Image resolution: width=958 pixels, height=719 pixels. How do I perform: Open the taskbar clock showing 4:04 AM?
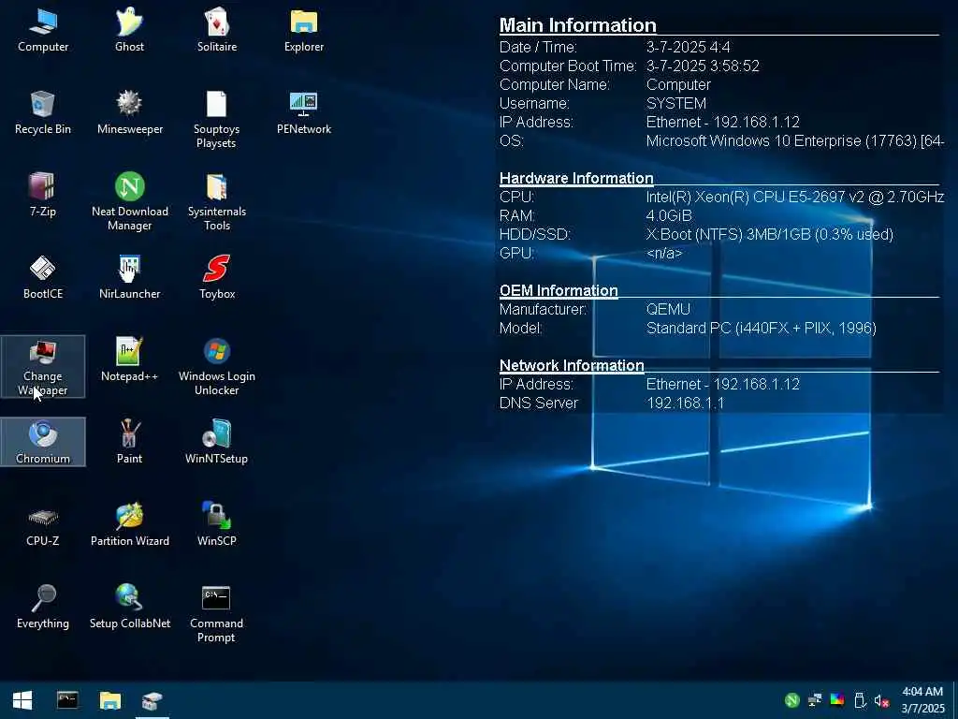(x=922, y=700)
